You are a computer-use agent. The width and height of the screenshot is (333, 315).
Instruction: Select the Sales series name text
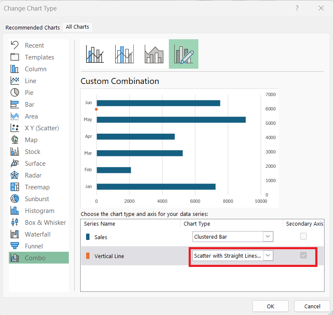(101, 237)
